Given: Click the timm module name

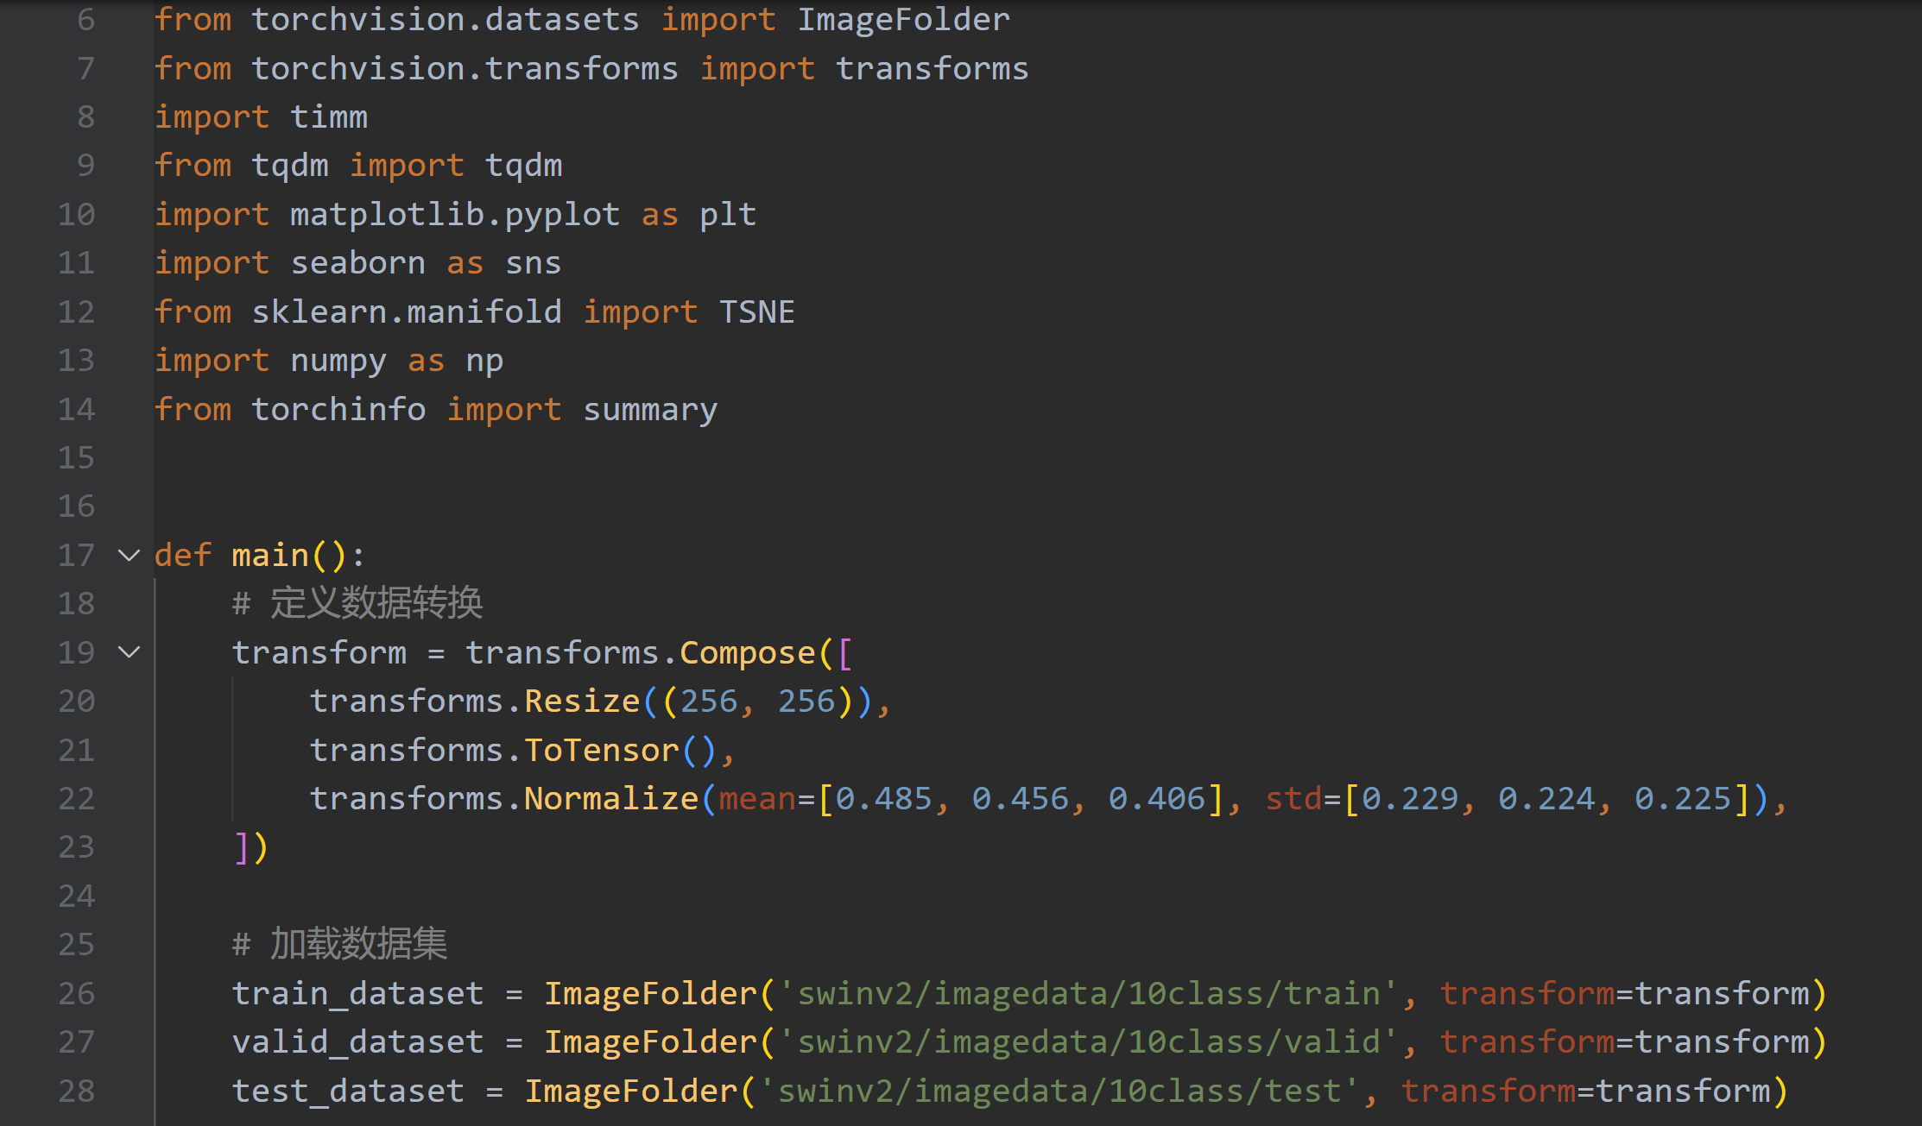Looking at the screenshot, I should click(329, 116).
